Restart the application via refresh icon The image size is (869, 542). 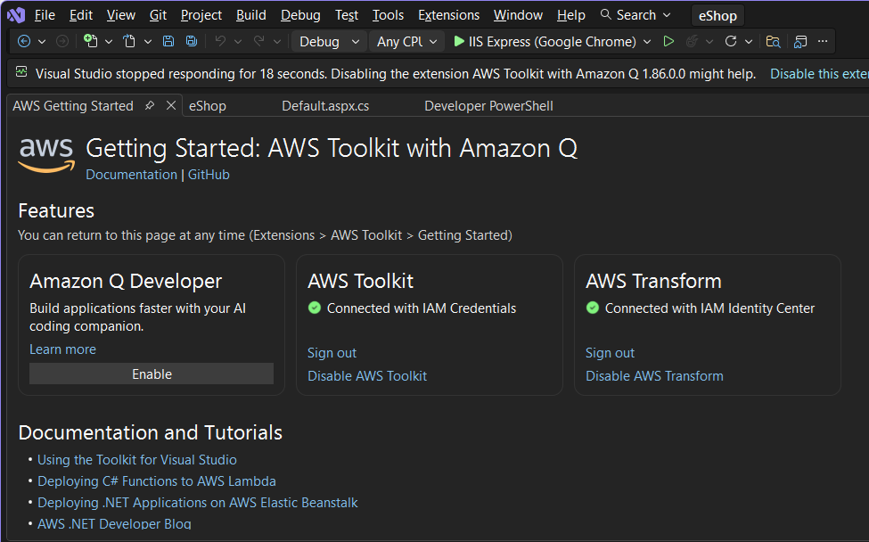[x=732, y=41]
